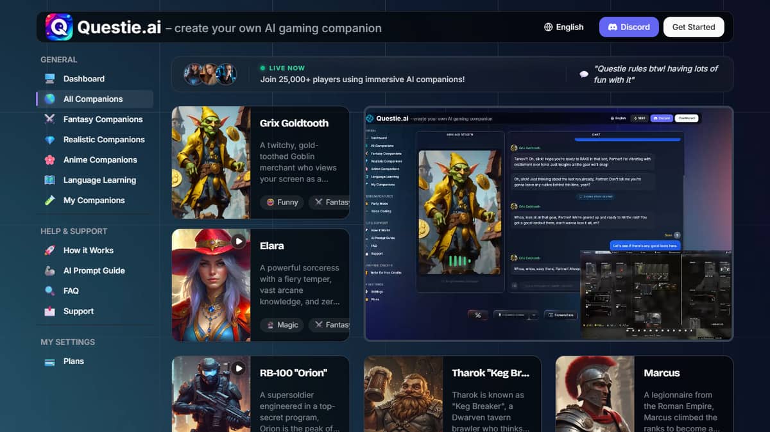770x432 pixels.
Task: Open the Support page
Action: [x=95, y=311]
